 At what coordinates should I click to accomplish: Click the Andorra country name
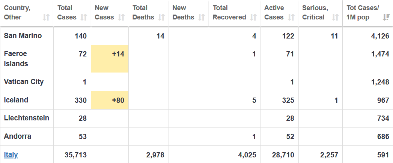tap(18, 136)
